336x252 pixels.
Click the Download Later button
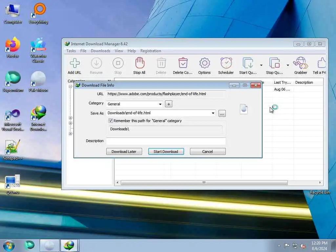(124, 152)
